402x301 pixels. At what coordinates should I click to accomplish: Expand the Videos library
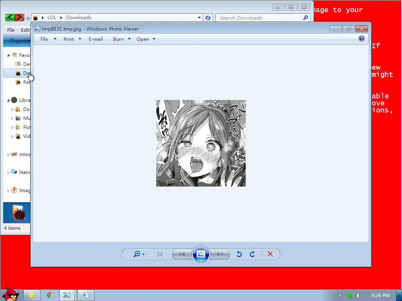[12, 136]
